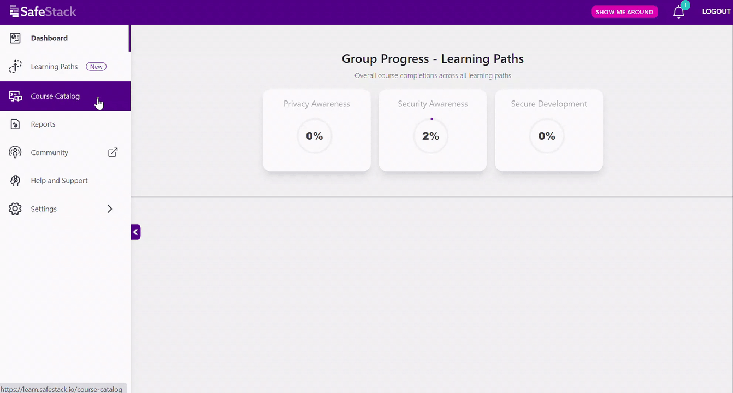Click the Logout link
The width and height of the screenshot is (733, 393).
tap(716, 11)
